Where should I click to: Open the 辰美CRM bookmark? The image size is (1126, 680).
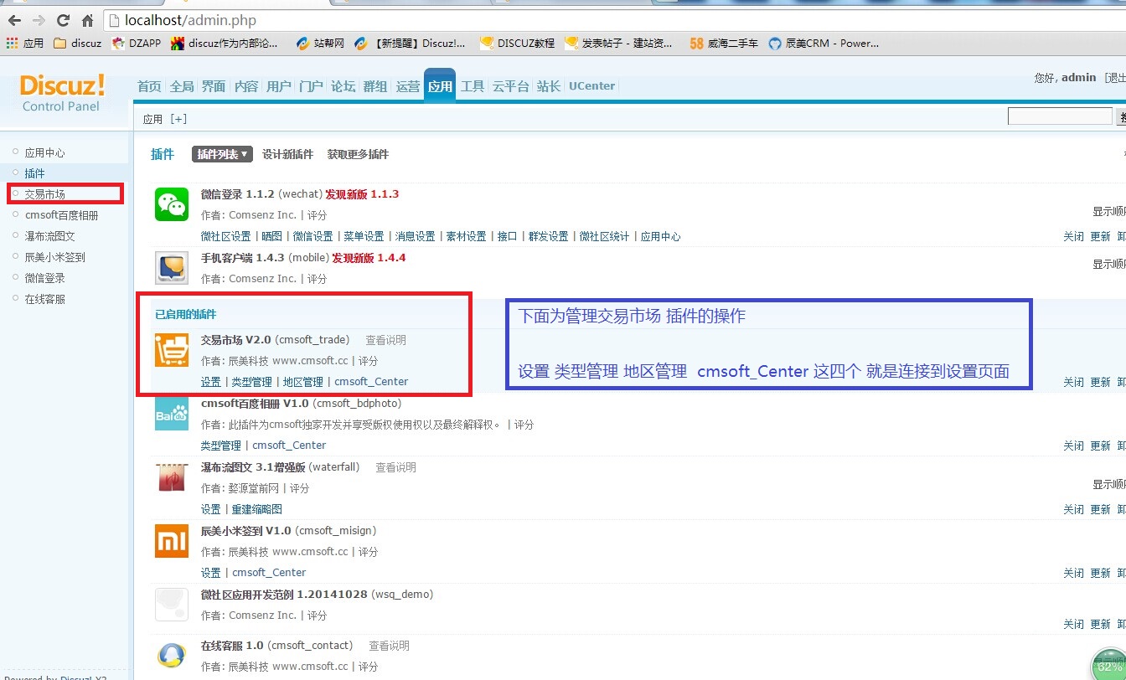coord(824,43)
